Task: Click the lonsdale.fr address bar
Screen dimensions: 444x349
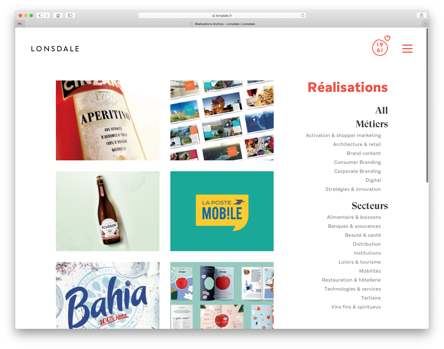Action: 222,15
